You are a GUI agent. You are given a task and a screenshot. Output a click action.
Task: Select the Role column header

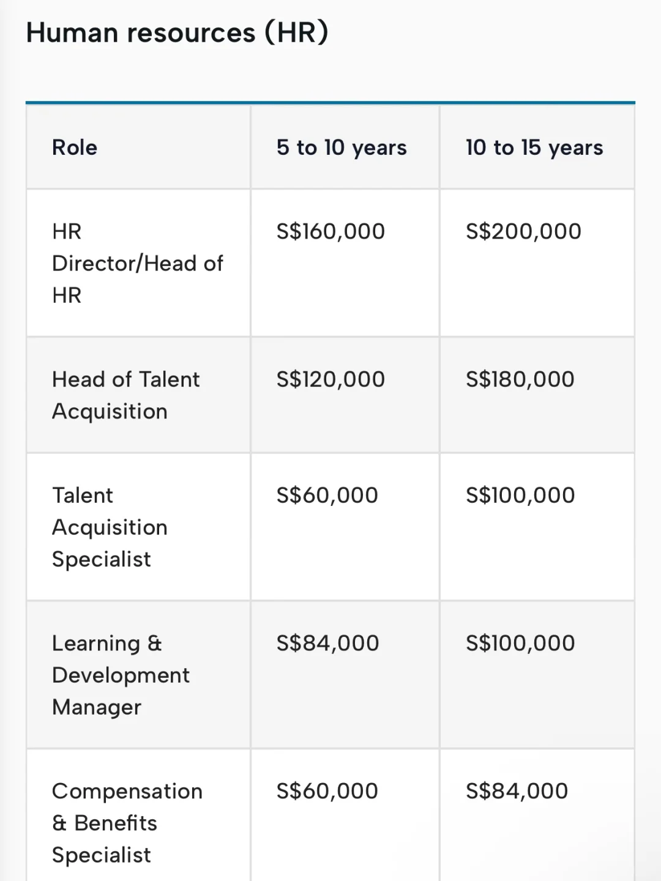(75, 147)
